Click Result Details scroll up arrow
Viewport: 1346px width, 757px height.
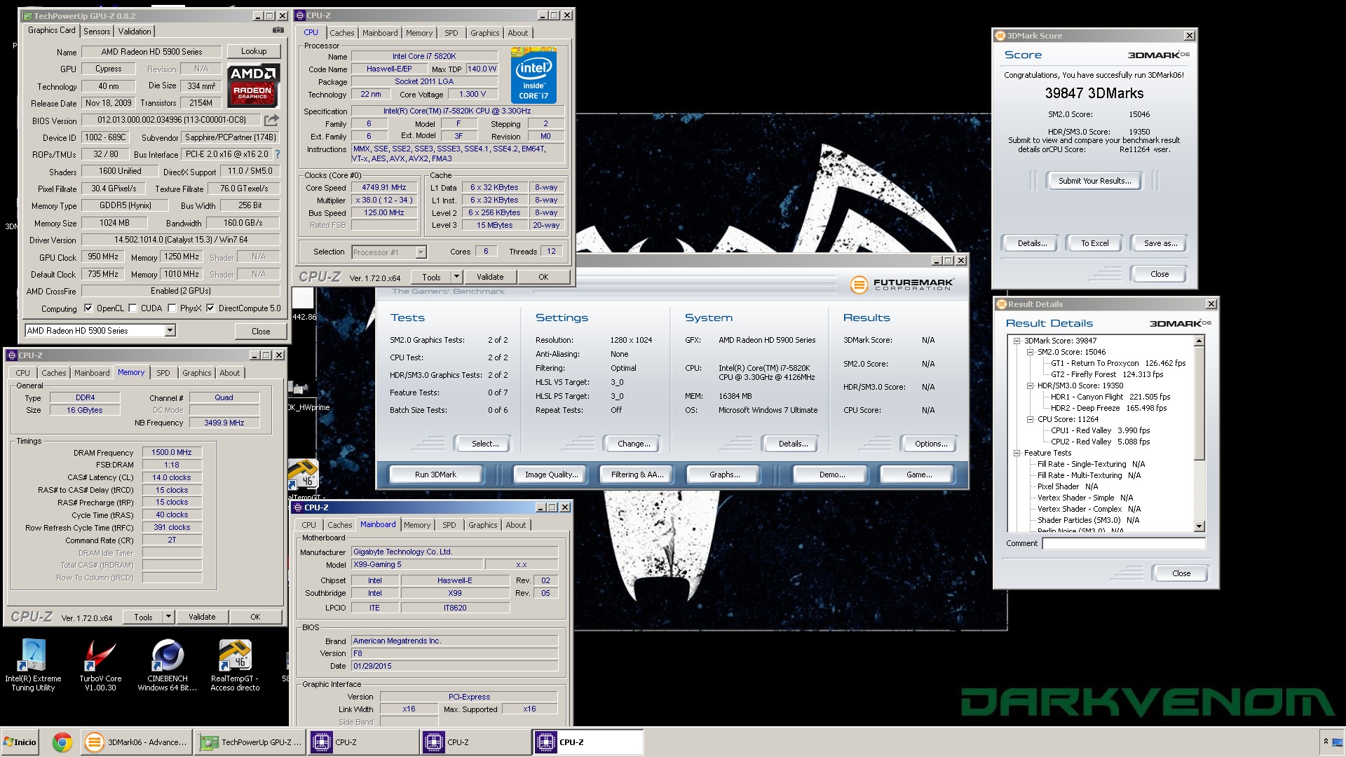(1199, 341)
